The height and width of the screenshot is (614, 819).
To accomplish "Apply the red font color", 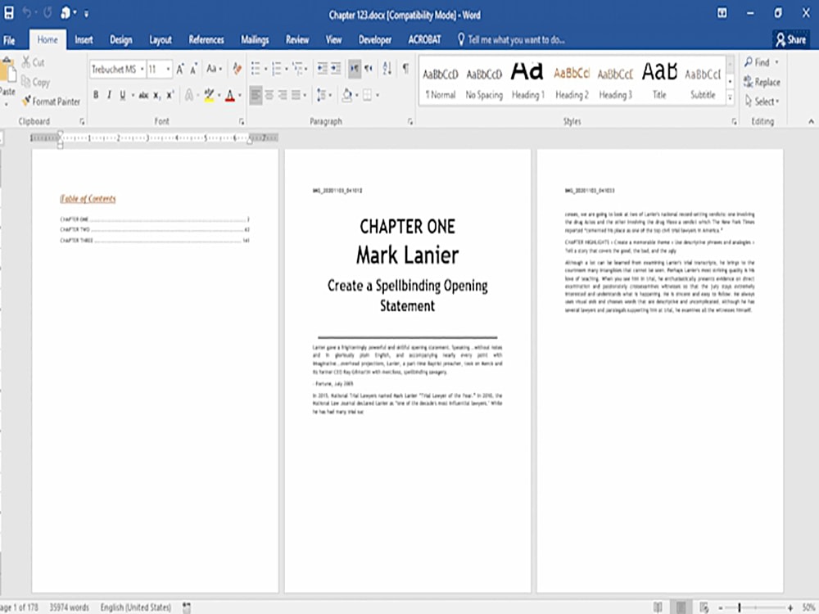I will click(x=230, y=95).
